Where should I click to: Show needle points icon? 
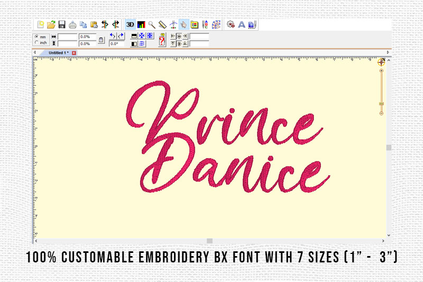pyautogui.click(x=173, y=25)
